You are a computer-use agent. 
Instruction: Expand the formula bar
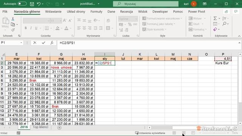(x=239, y=43)
